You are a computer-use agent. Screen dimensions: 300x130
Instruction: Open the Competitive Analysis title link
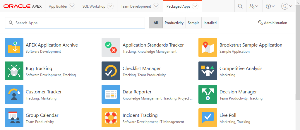(x=241, y=68)
